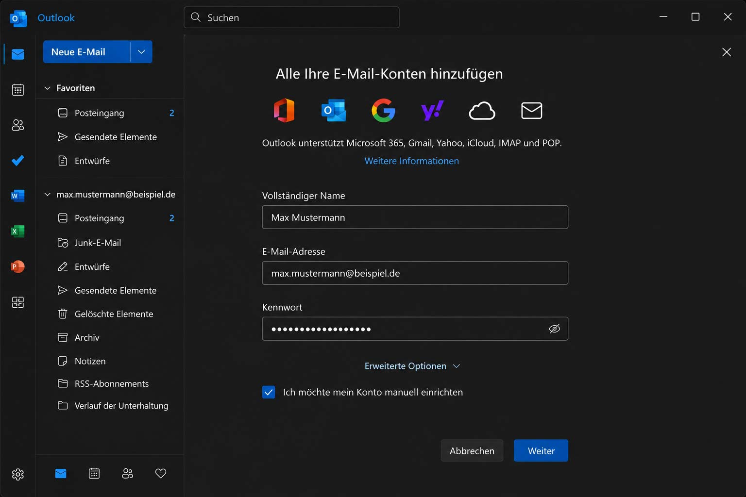Viewport: 746px width, 497px height.
Task: Select the Yahoo account logo
Action: point(432,110)
